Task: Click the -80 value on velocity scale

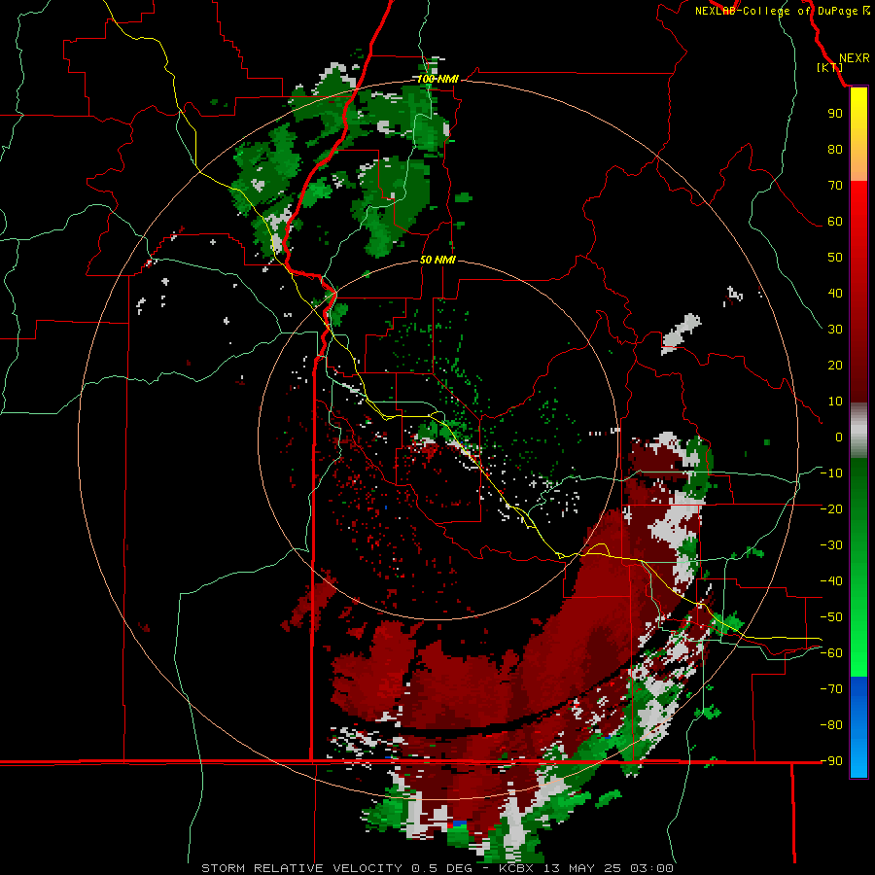Action: [x=831, y=725]
